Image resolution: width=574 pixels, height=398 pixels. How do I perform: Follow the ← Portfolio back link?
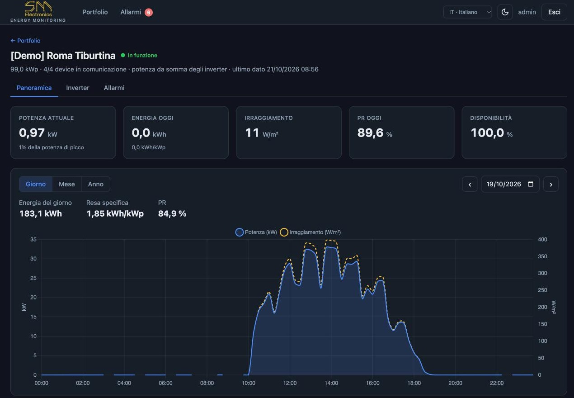tap(25, 41)
